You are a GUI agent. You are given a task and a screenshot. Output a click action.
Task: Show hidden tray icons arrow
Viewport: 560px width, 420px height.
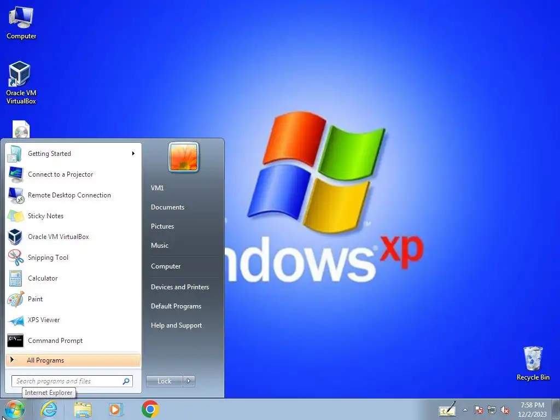coord(465,410)
